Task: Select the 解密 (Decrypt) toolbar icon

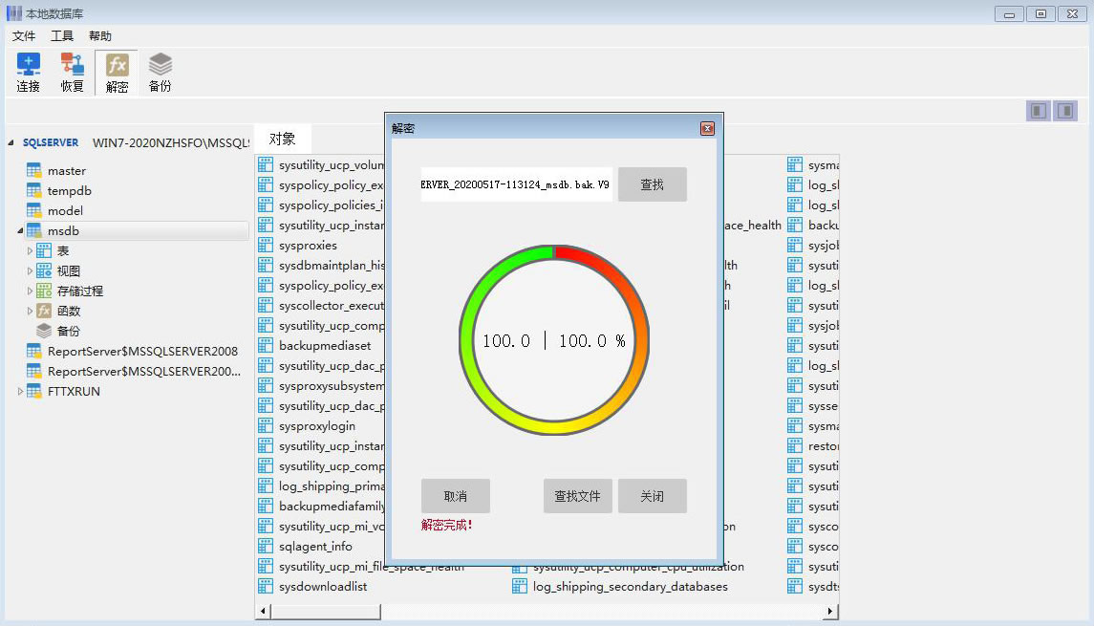Action: tap(117, 65)
